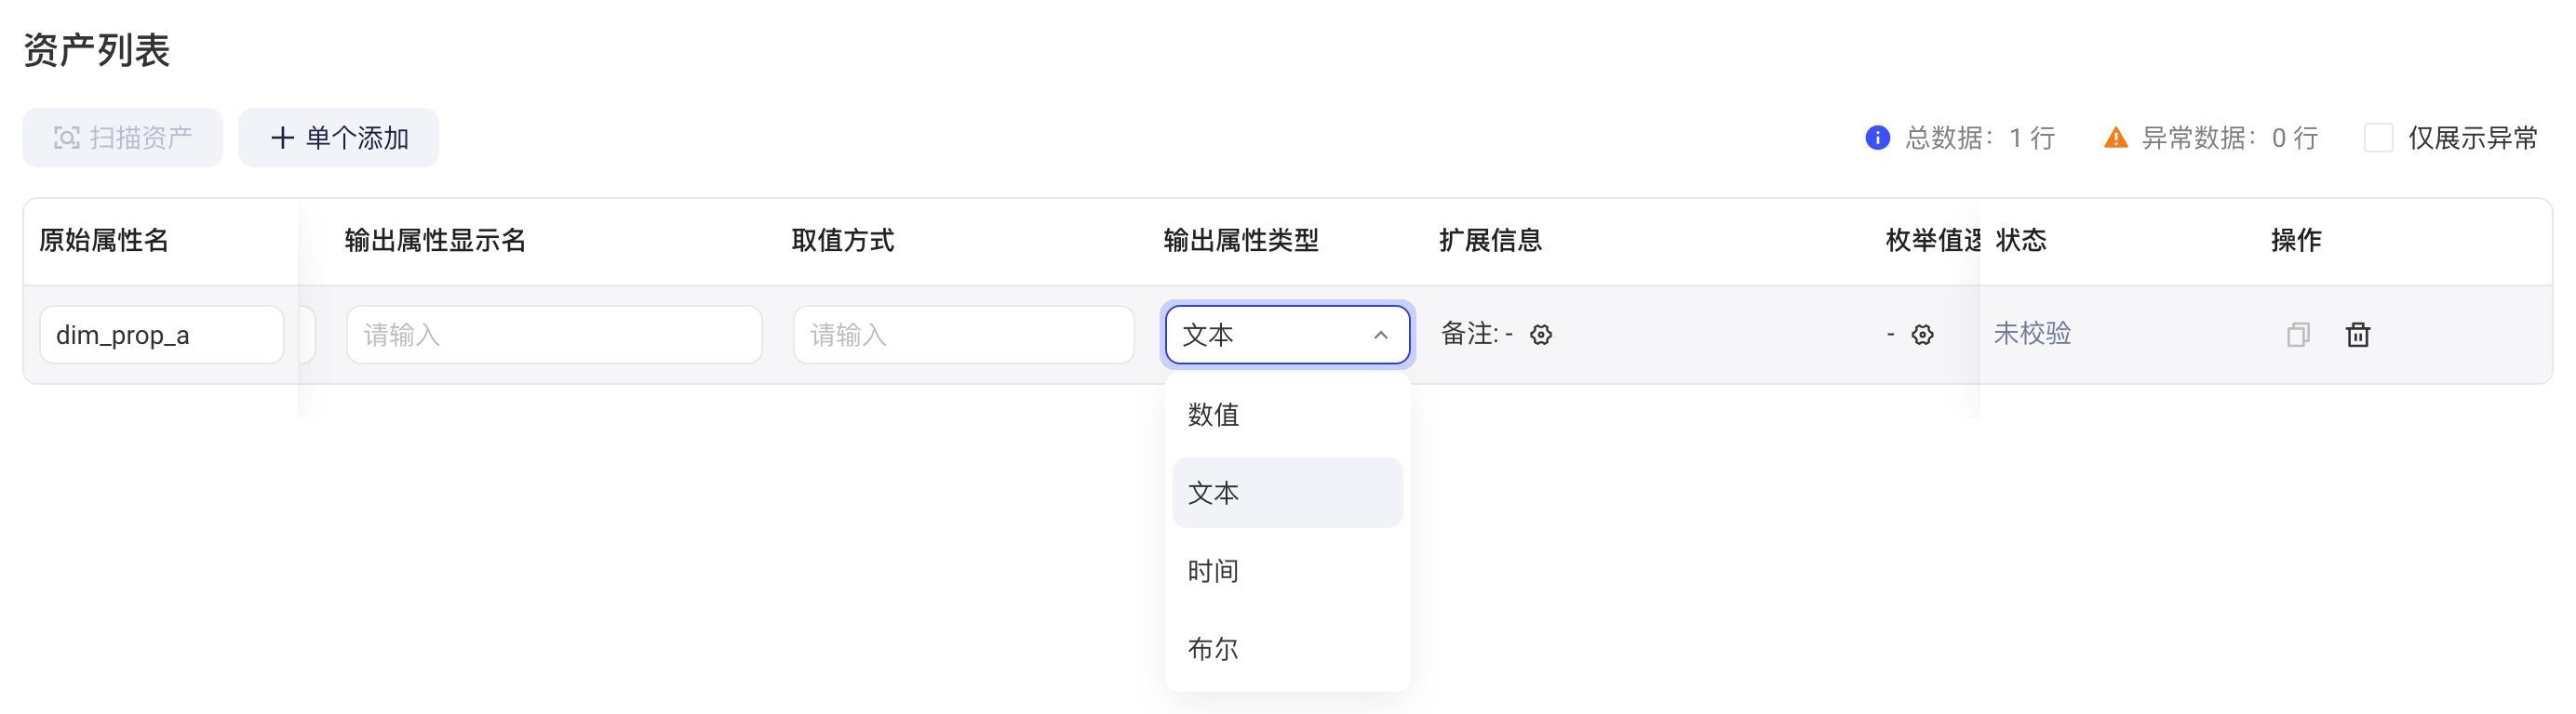This screenshot has height=714, width=2576.
Task: Click the copy row icon for dim_prop_a
Action: click(2298, 335)
